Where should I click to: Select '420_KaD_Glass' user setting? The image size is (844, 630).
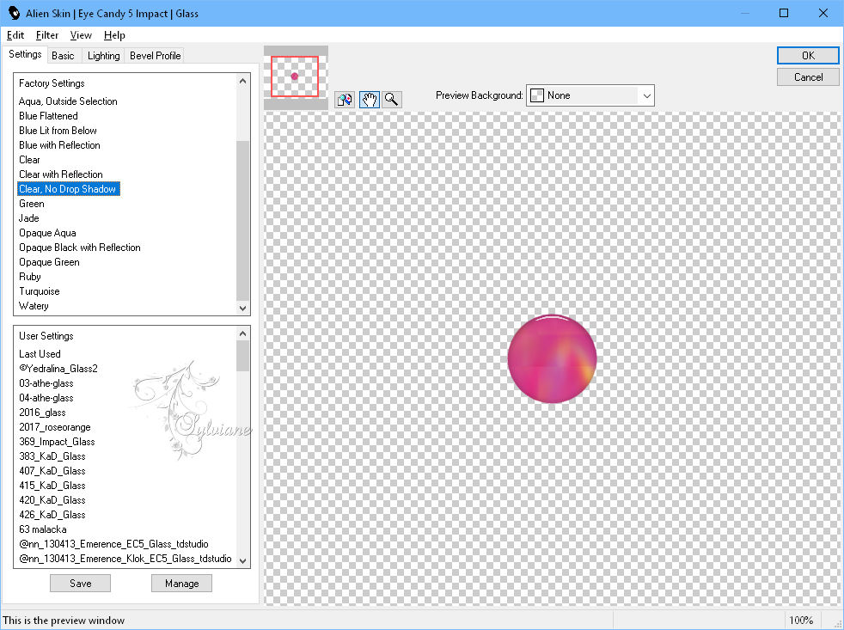pyautogui.click(x=52, y=499)
